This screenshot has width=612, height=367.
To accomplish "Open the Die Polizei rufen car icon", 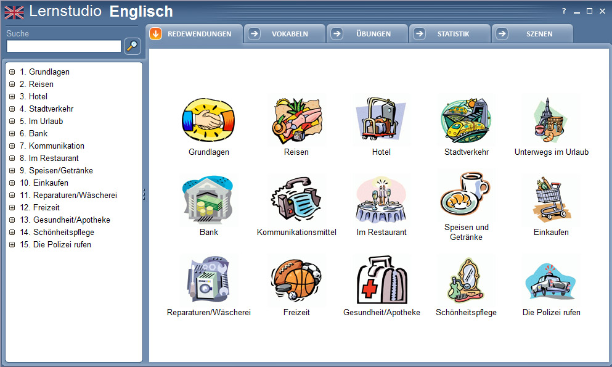I will [x=550, y=281].
